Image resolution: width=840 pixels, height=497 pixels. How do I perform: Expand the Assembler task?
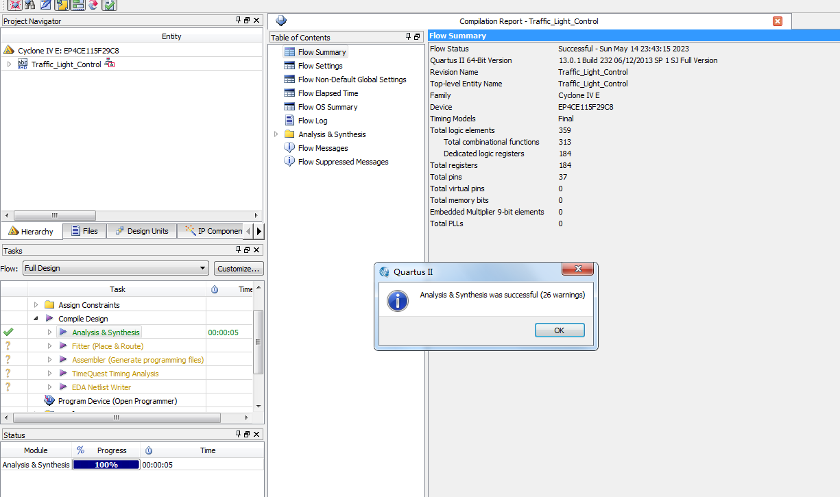click(49, 359)
